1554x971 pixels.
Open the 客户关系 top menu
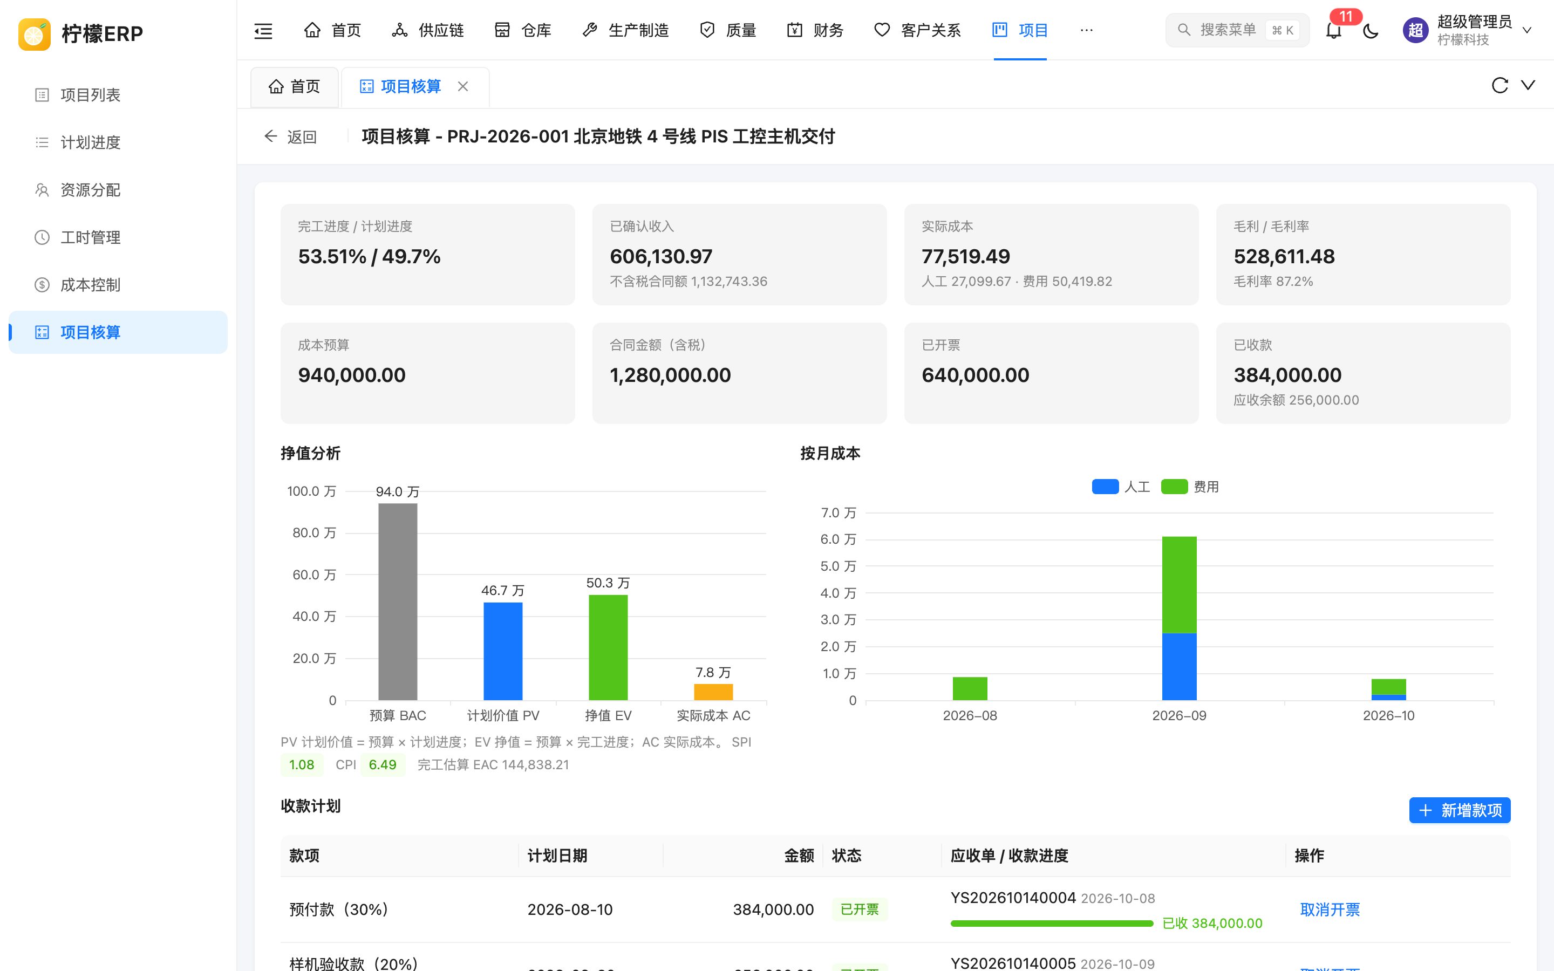pyautogui.click(x=918, y=30)
